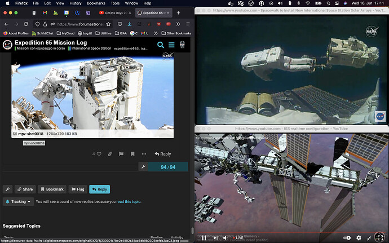
Task: Click the forum search magnifier icon
Action: (x=161, y=45)
